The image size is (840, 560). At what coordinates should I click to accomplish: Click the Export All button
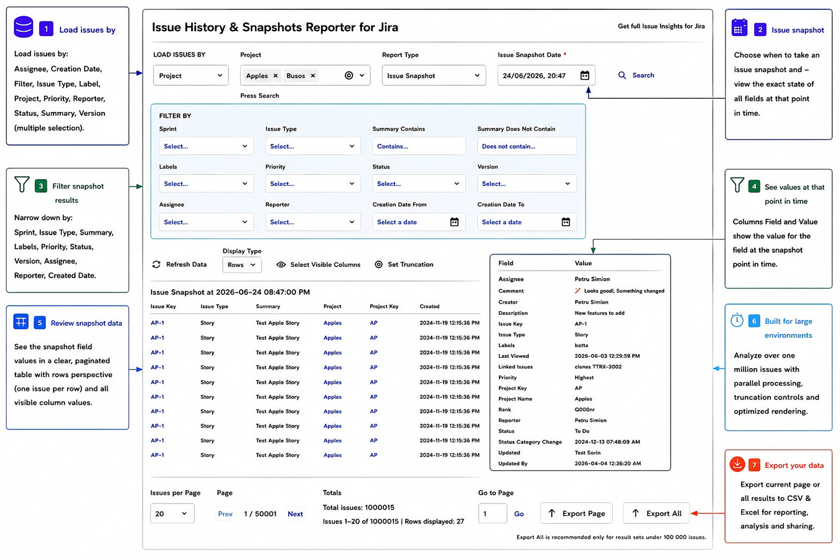[656, 513]
